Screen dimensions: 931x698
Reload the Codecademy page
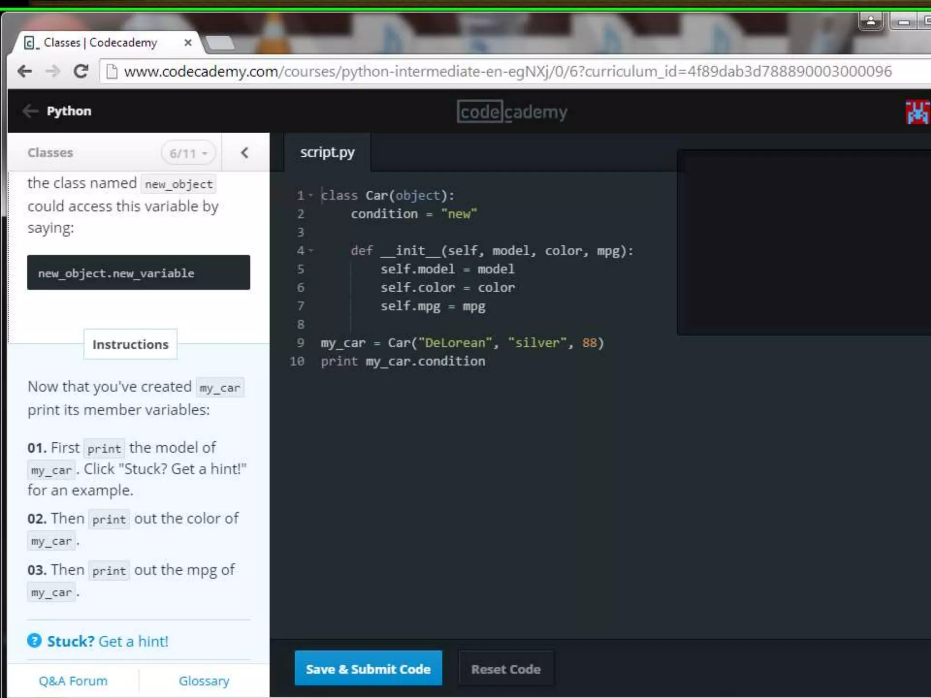click(x=81, y=71)
